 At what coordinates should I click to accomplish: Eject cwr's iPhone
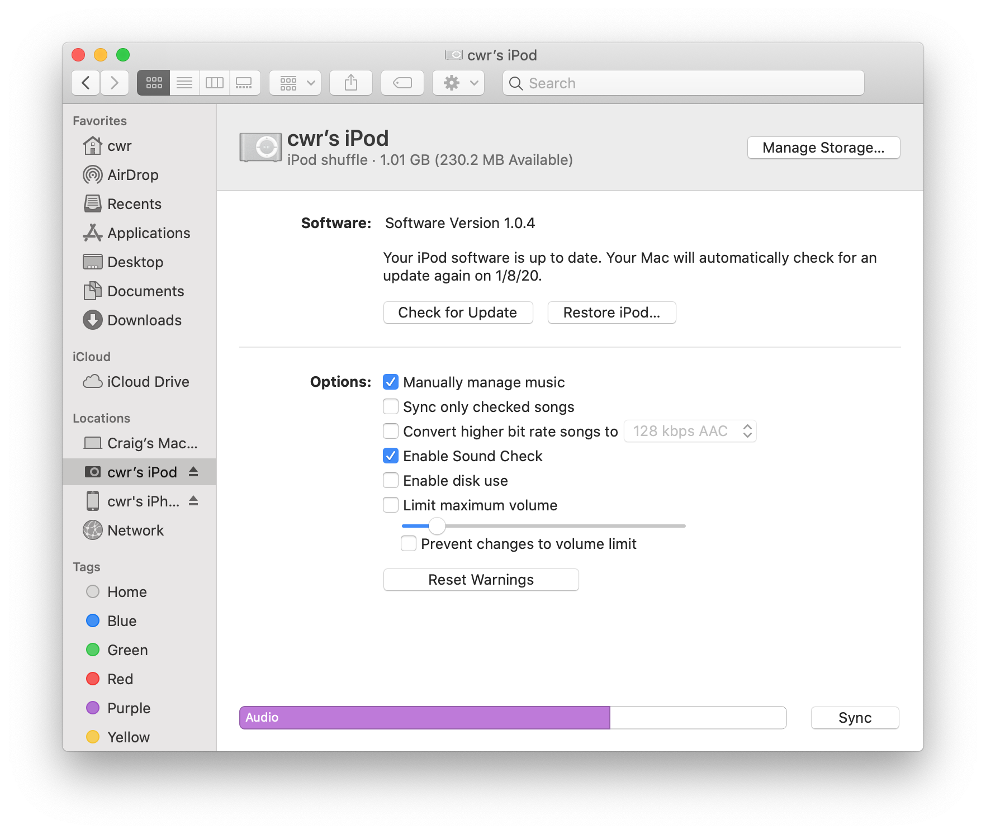pos(193,501)
